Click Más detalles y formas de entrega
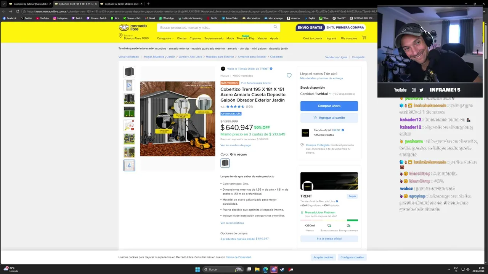This screenshot has width=488, height=274. tap(321, 78)
